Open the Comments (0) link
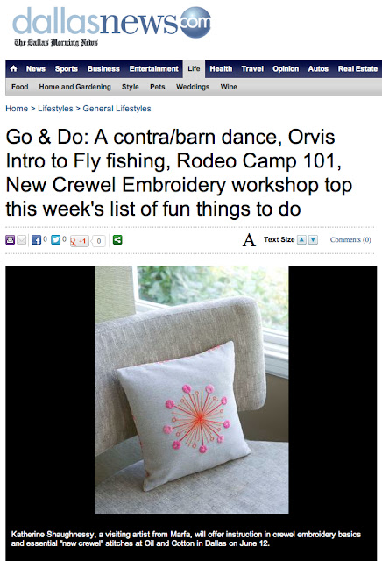The image size is (382, 561). 350,239
